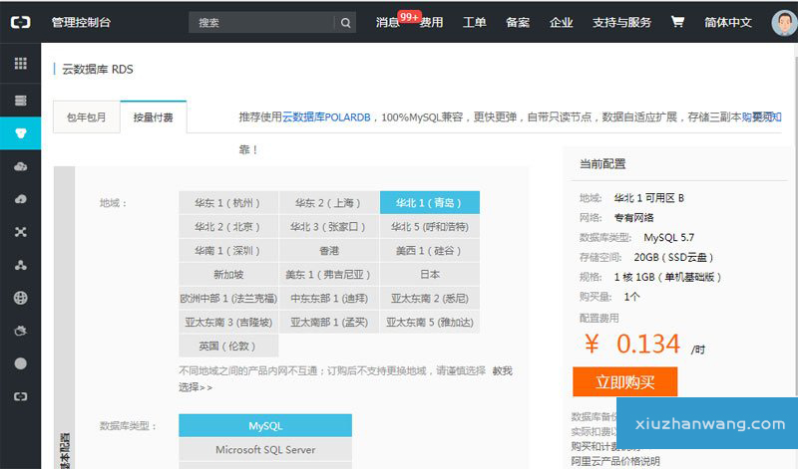Click the globe icon in sidebar

point(20,298)
